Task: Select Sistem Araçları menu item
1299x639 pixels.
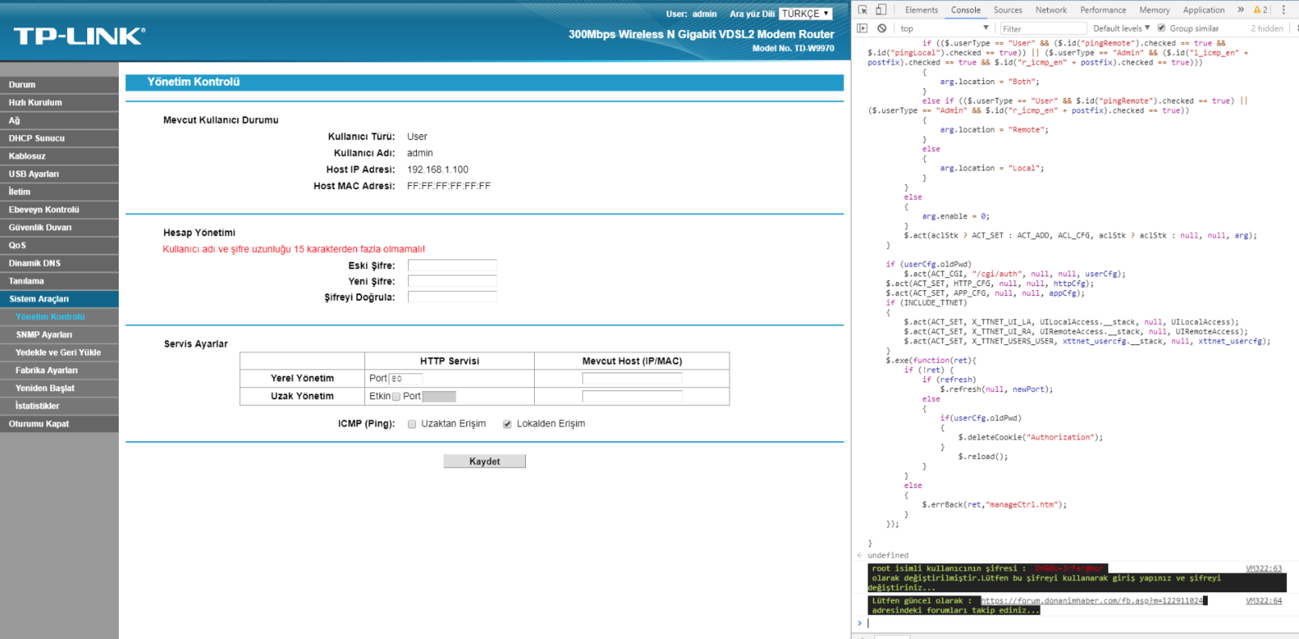Action: tap(59, 299)
